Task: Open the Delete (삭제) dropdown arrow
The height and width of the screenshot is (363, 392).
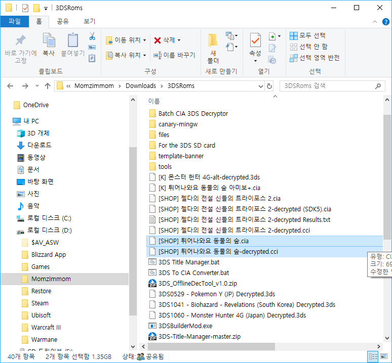Action: pyautogui.click(x=179, y=40)
